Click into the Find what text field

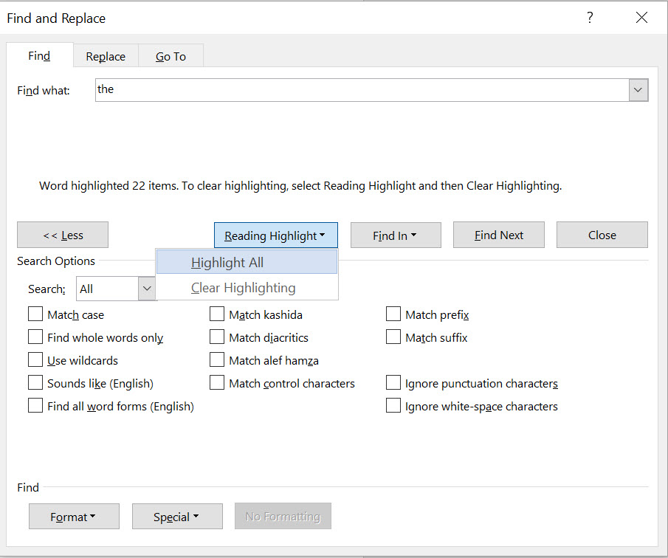362,90
